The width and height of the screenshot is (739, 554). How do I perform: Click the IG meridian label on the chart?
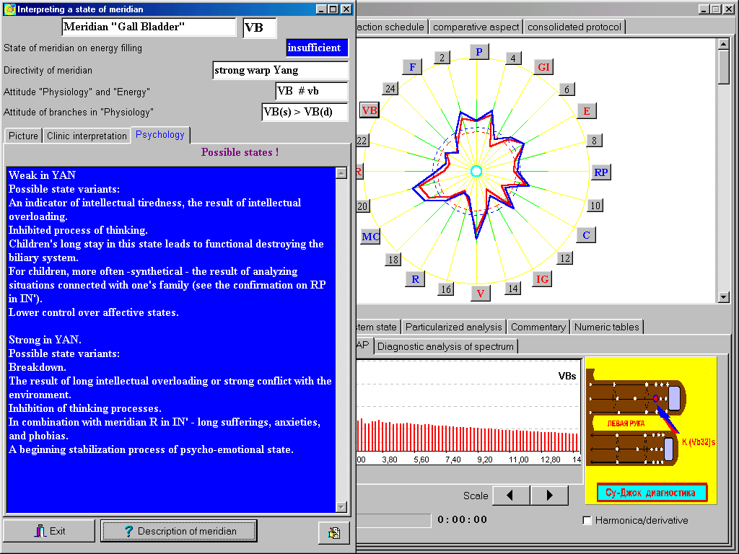tap(543, 279)
